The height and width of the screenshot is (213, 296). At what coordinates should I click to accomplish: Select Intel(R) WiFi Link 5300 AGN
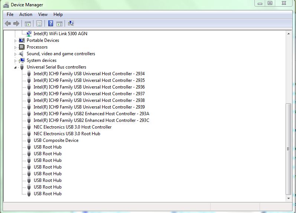click(61, 34)
